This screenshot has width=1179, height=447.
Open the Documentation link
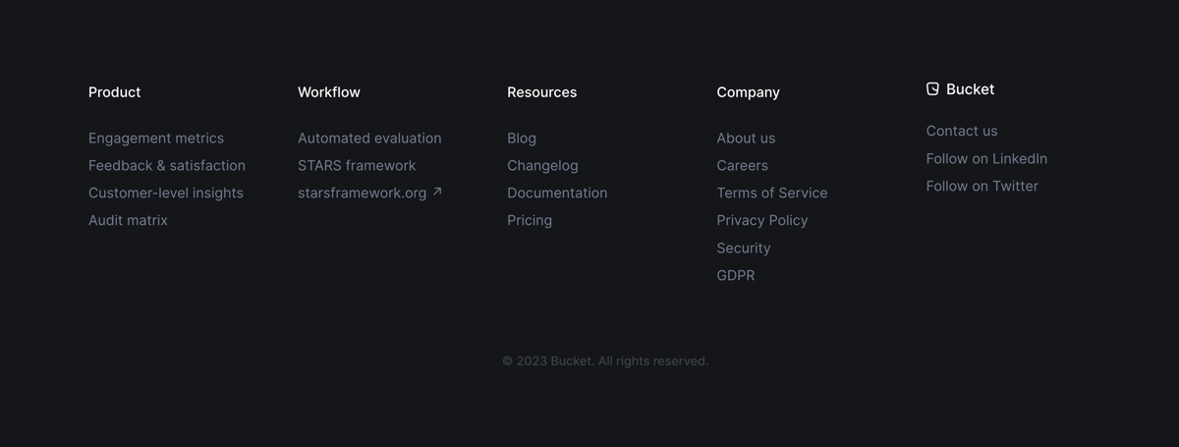coord(557,194)
